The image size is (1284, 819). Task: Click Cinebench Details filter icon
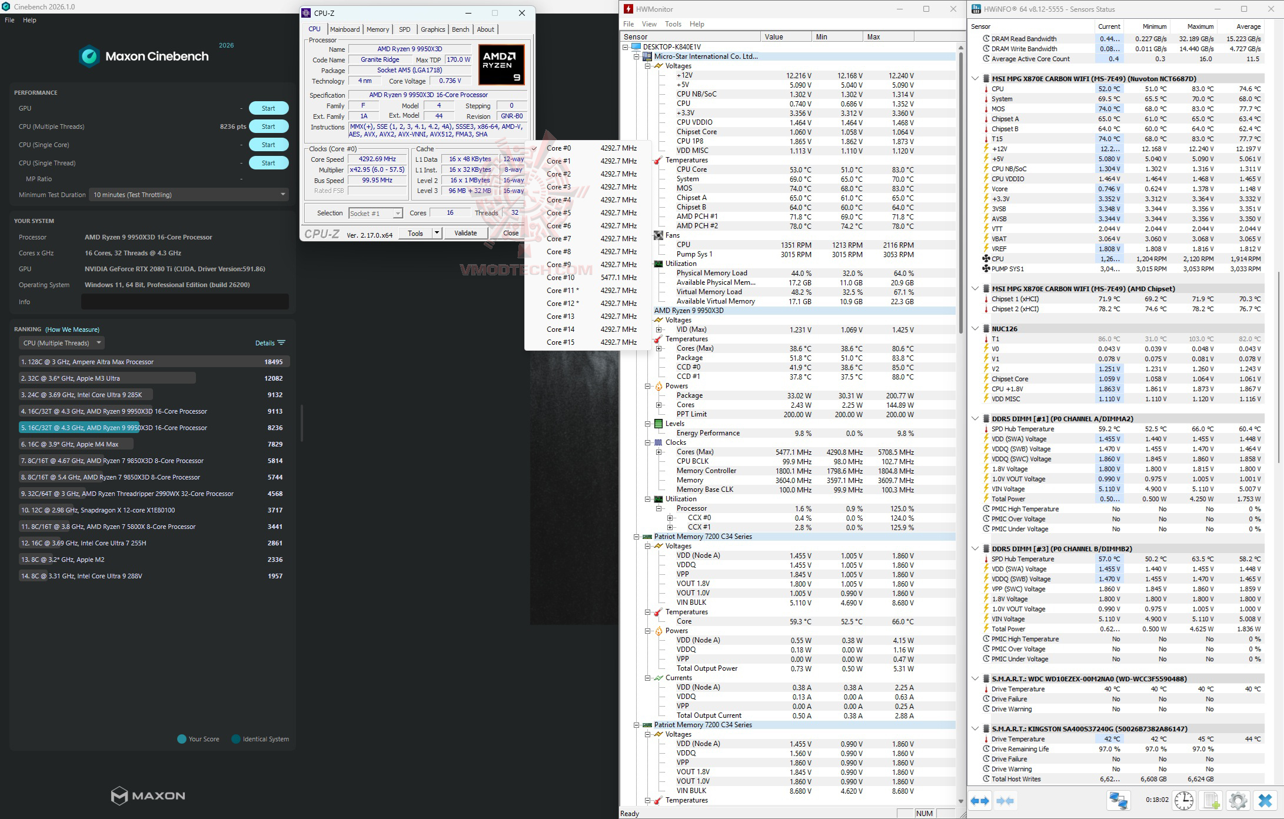(x=281, y=343)
